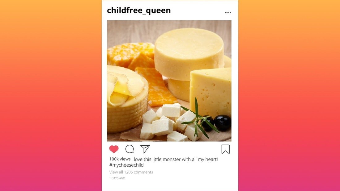Click the 100k views count
The height and width of the screenshot is (191, 340).
pyautogui.click(x=120, y=159)
